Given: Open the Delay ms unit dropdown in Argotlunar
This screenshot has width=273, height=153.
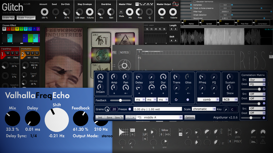Looking at the screenshot, I should click(x=140, y=100).
